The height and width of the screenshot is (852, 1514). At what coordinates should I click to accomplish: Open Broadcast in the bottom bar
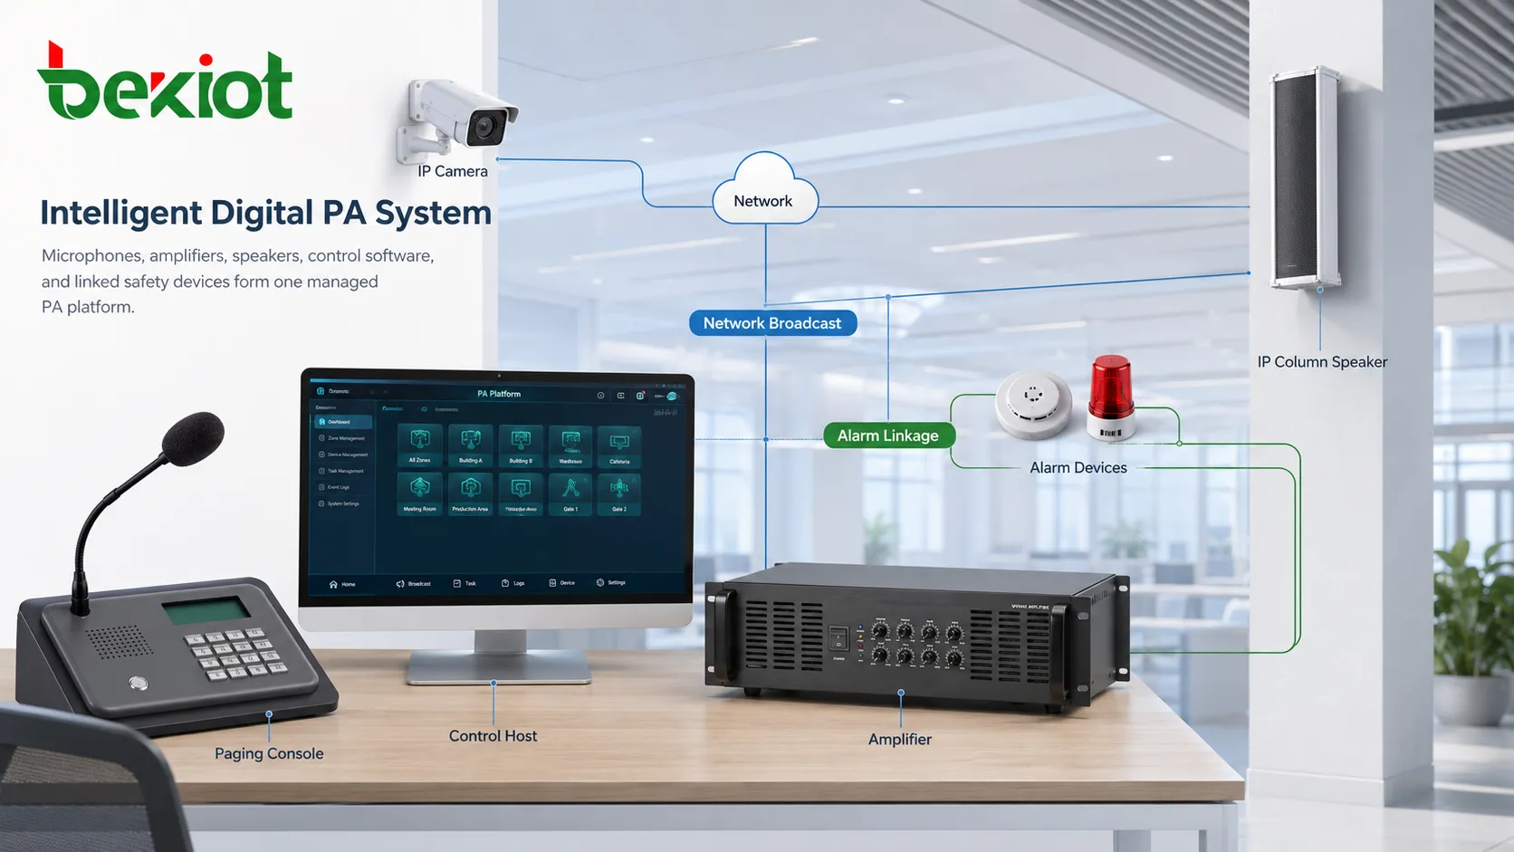pyautogui.click(x=413, y=584)
